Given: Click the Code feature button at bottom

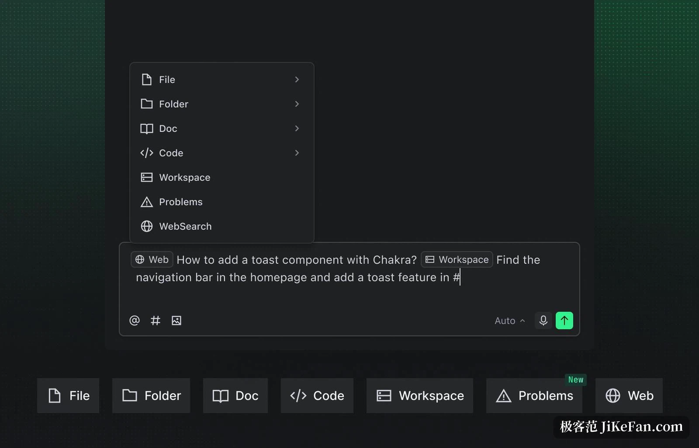Looking at the screenshot, I should [x=317, y=396].
